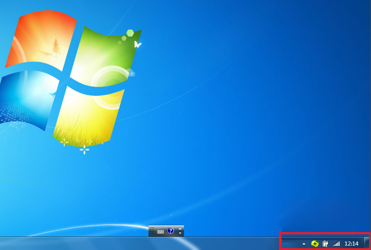The image size is (371, 250).
Task: Click the keyboard icon on the language bar
Action: (x=161, y=231)
